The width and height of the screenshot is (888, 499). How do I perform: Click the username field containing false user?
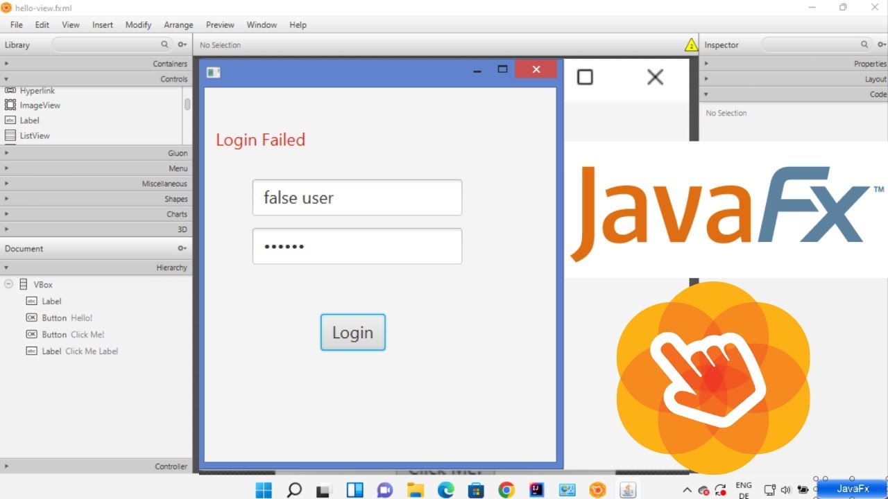click(x=357, y=198)
